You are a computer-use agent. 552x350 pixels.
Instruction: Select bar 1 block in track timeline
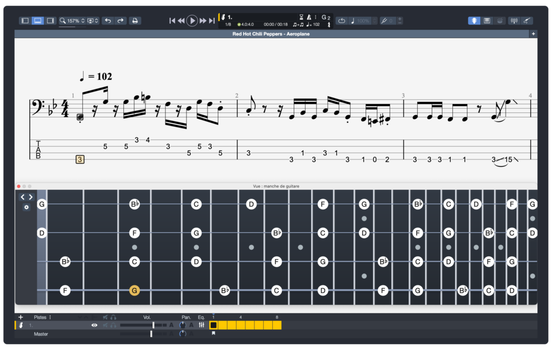(213, 325)
